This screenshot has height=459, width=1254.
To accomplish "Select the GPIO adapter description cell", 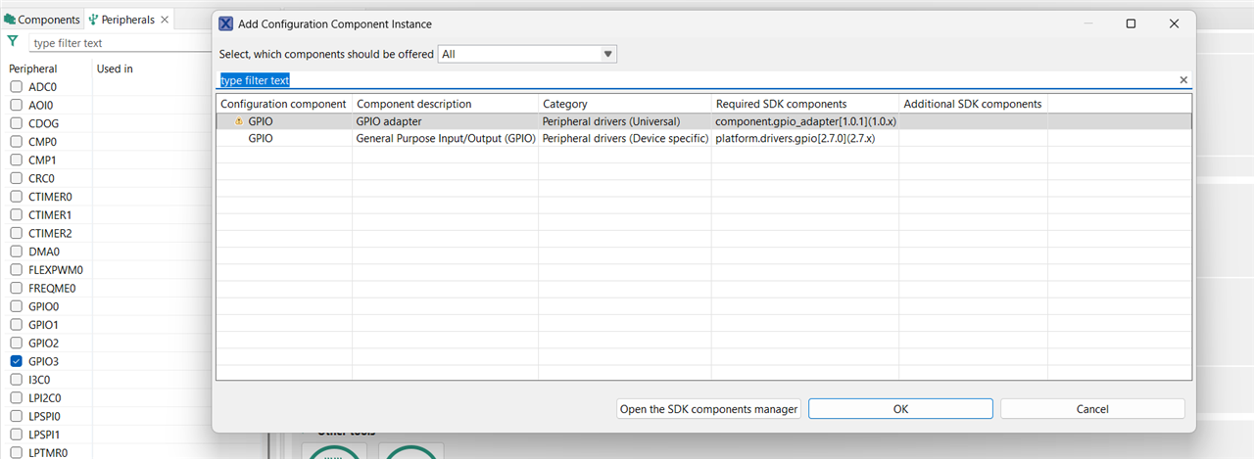I will point(445,122).
